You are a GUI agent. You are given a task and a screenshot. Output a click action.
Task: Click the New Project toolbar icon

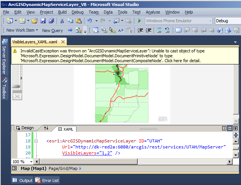point(10,21)
